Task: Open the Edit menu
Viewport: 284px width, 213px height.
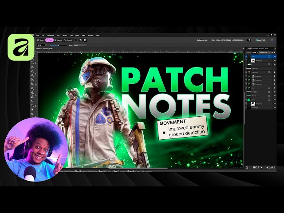Action: coord(43,35)
